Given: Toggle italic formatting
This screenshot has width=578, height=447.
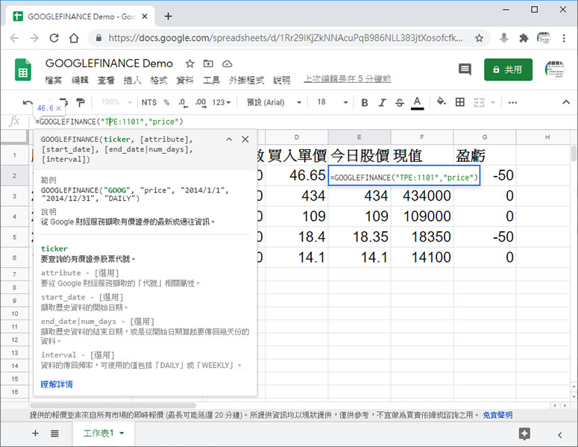Looking at the screenshot, I should (383, 102).
